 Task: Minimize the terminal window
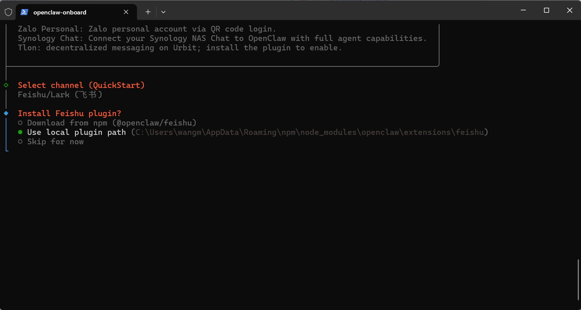(523, 10)
